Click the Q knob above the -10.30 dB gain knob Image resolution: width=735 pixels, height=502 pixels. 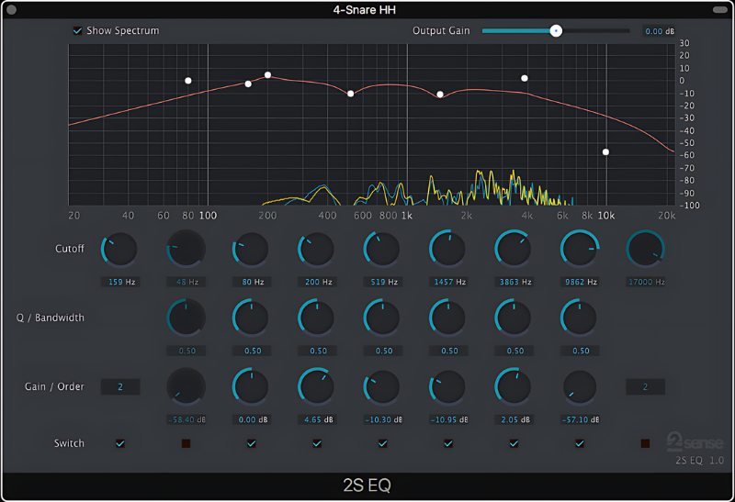(x=382, y=318)
